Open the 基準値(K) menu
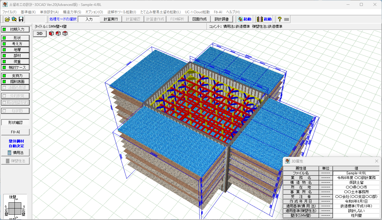Viewport: 382px width, 220px height. (28, 12)
